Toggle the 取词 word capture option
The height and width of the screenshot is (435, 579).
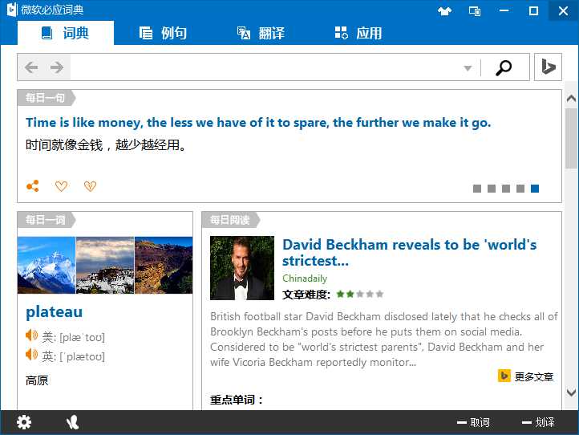pyautogui.click(x=473, y=422)
